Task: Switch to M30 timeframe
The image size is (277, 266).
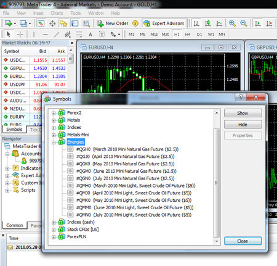Action: 166,35
